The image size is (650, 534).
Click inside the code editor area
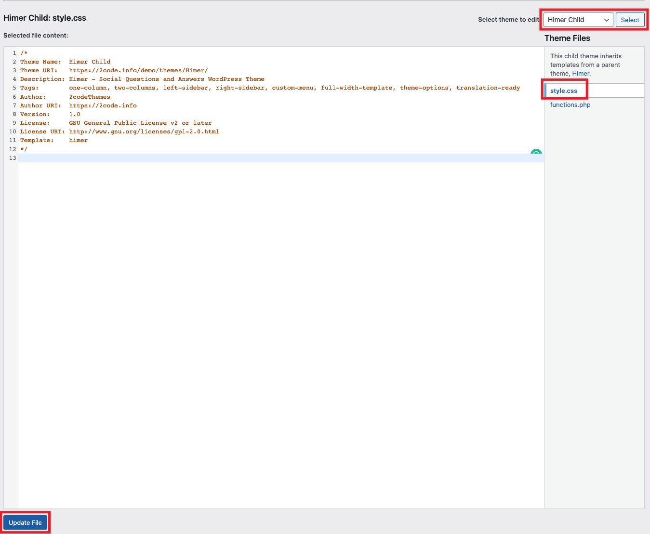click(241, 241)
